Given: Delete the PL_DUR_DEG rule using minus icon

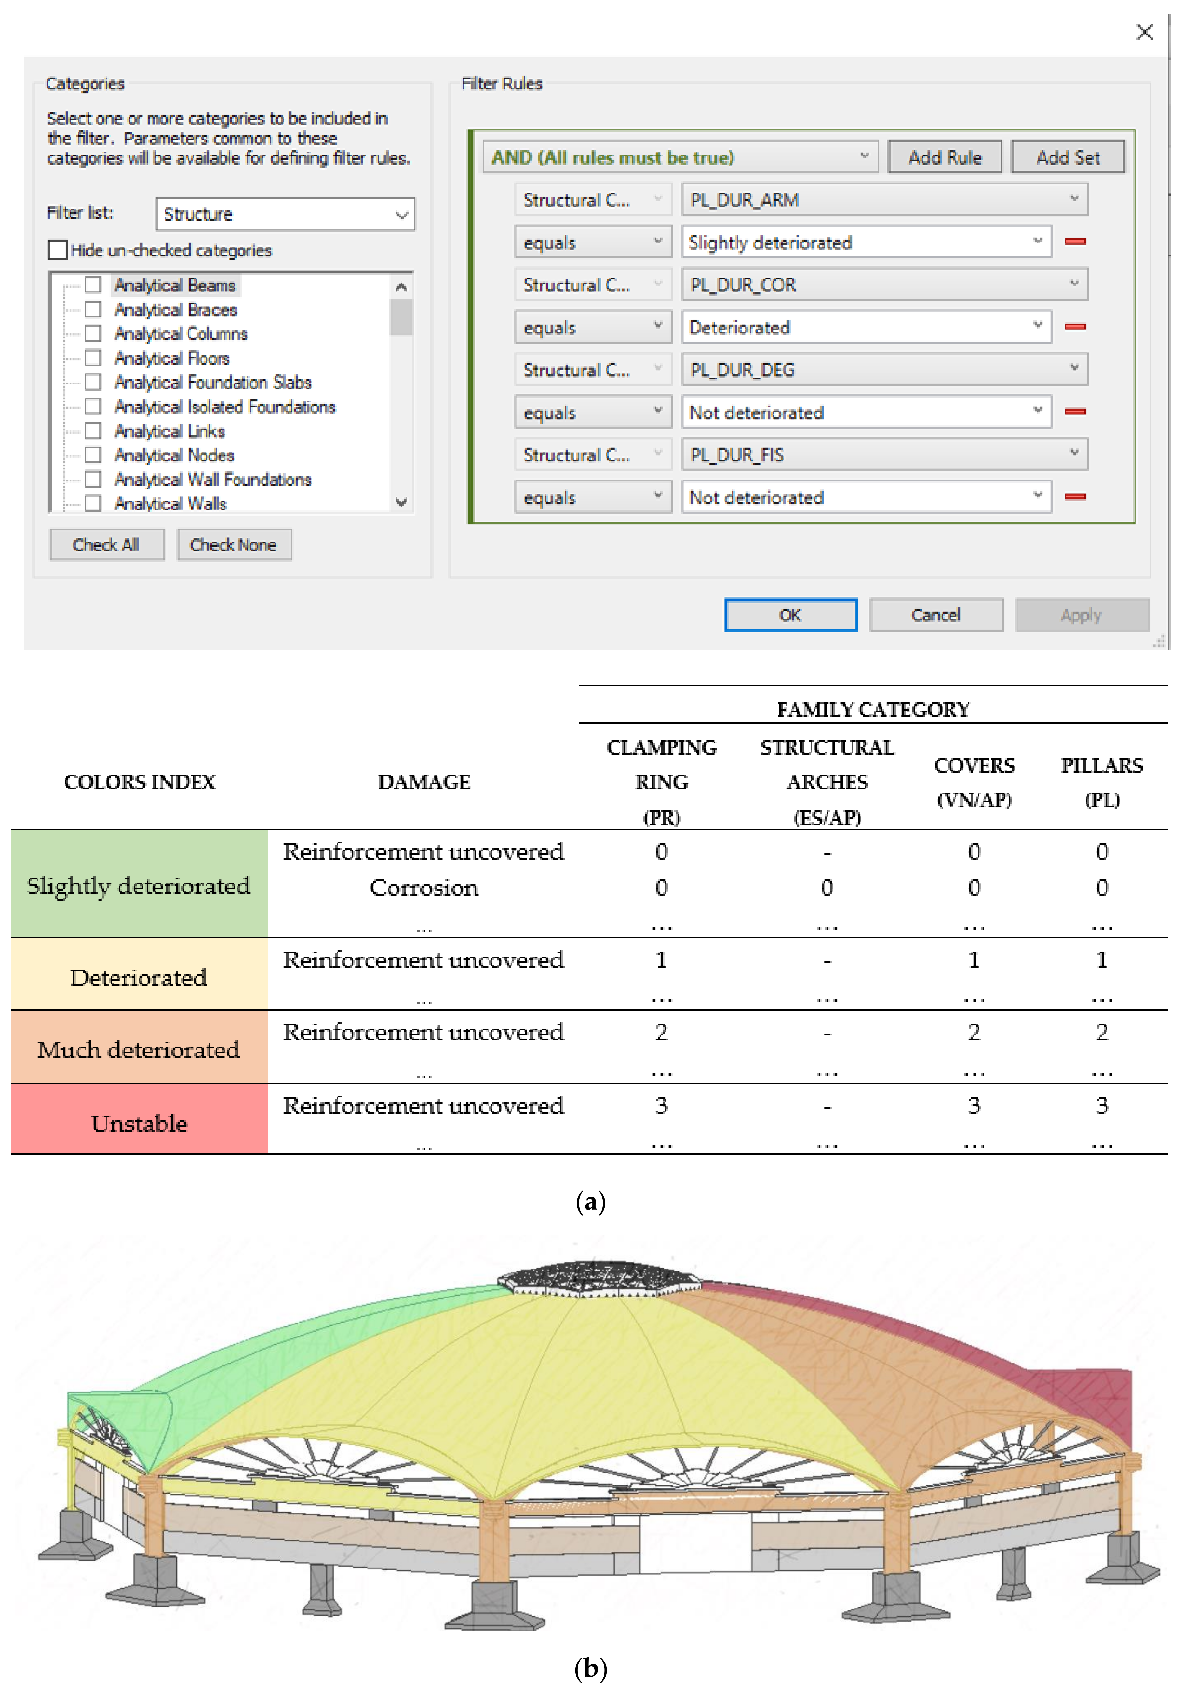Looking at the screenshot, I should click(1074, 412).
